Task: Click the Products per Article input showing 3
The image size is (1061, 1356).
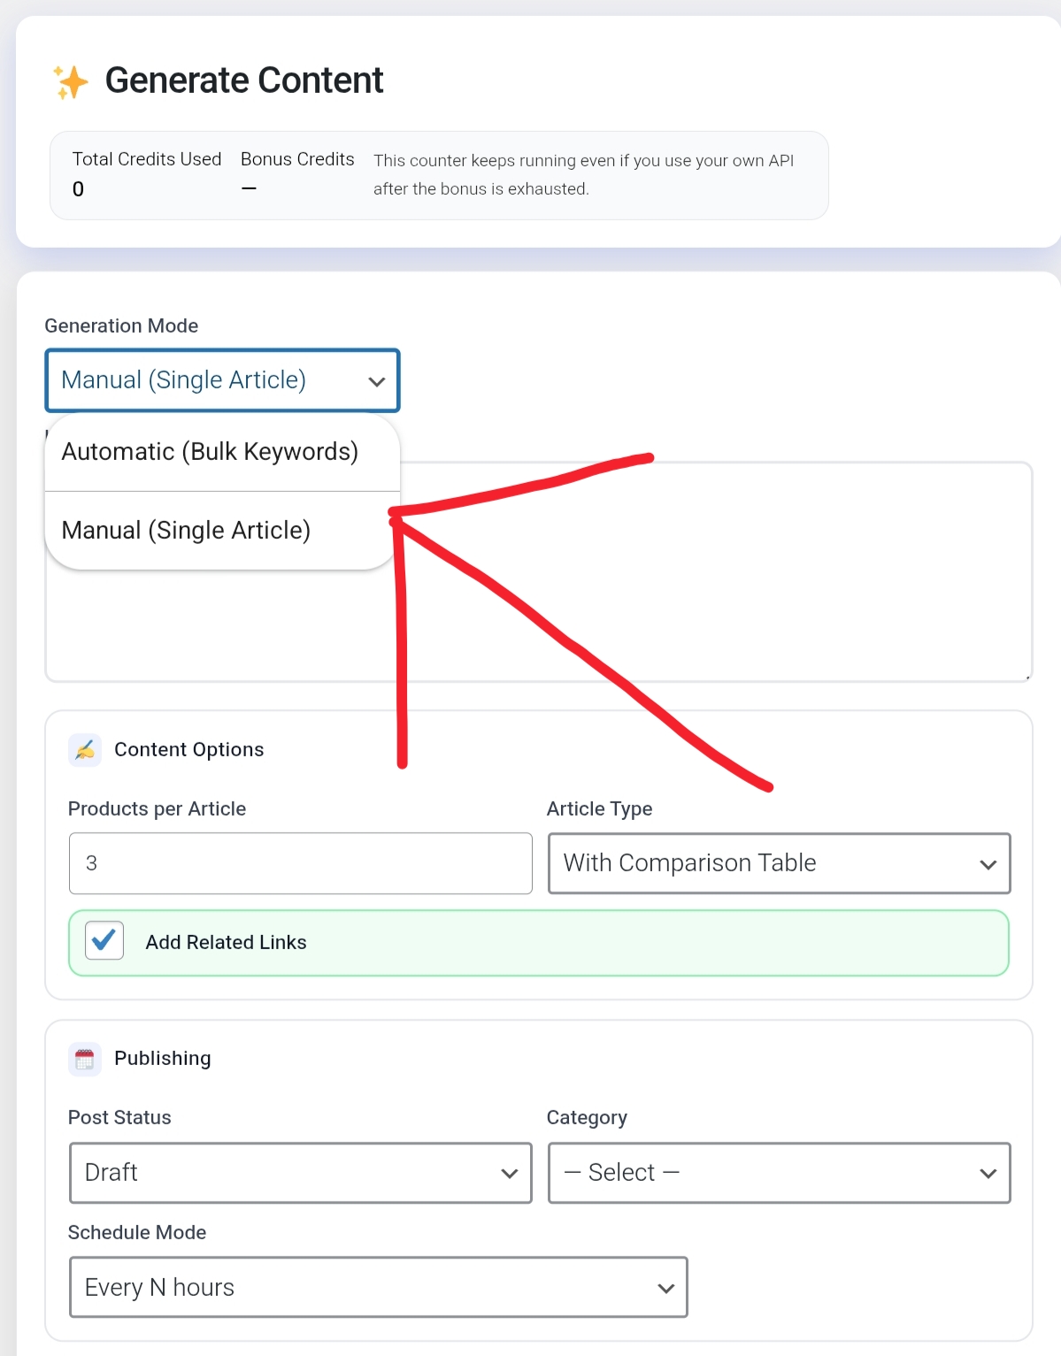Action: 300,864
